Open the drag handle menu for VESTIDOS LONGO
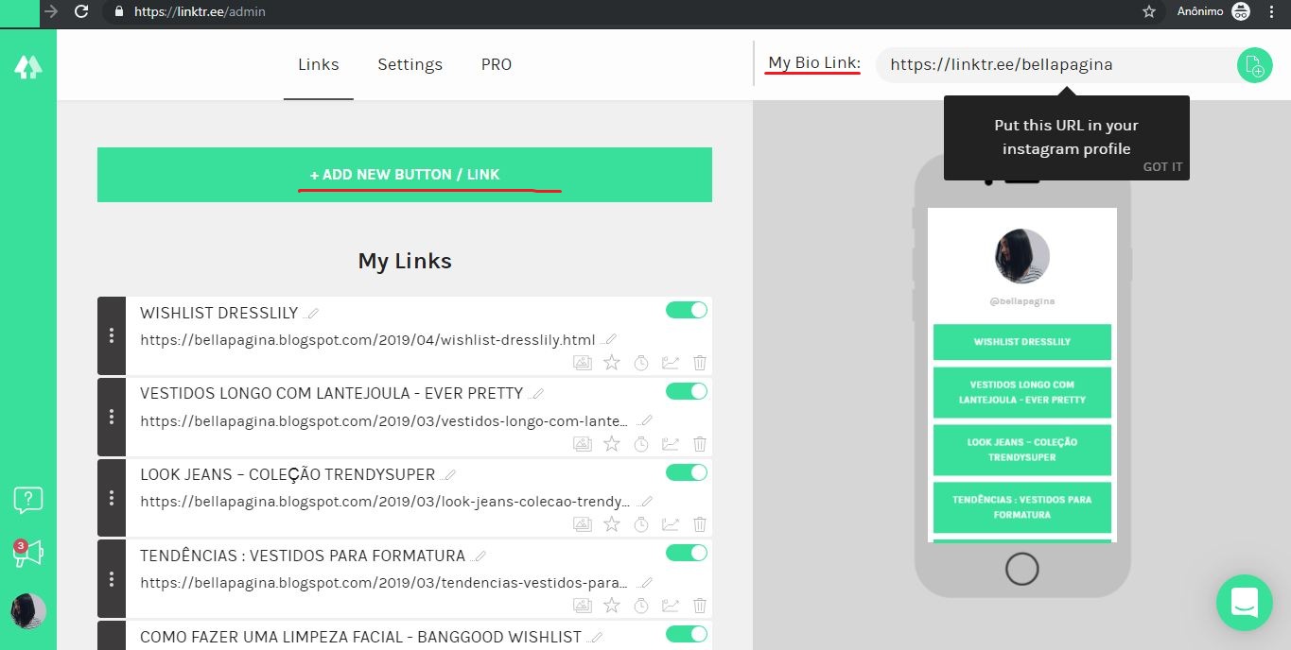Screen dimensions: 1291x650 point(111,418)
